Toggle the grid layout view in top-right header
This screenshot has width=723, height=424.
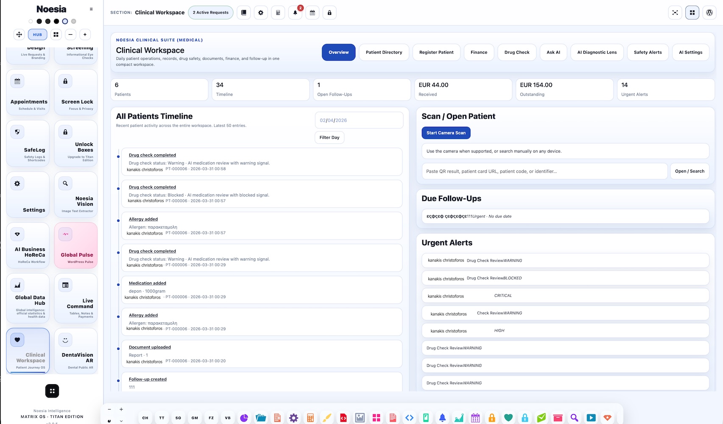click(692, 13)
